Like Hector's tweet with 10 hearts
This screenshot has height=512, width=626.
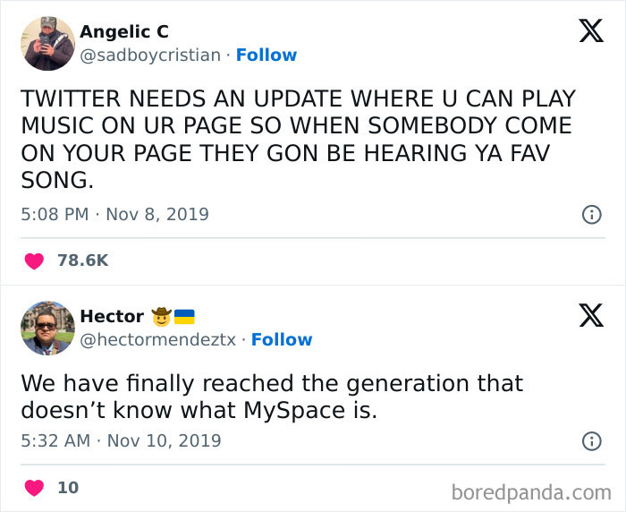pos(34,488)
